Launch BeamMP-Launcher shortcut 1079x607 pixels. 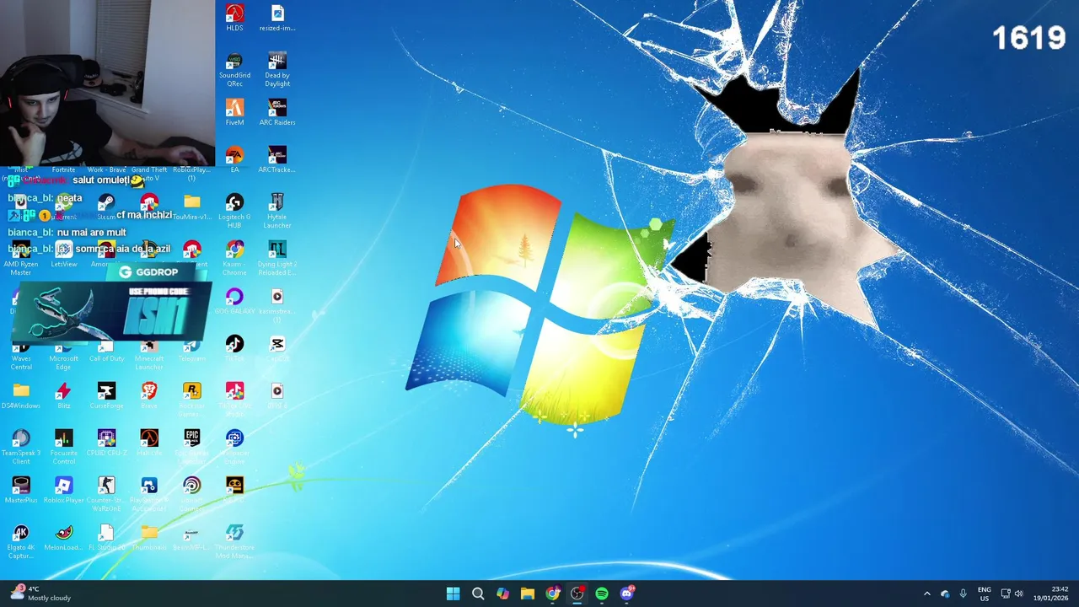click(x=192, y=537)
